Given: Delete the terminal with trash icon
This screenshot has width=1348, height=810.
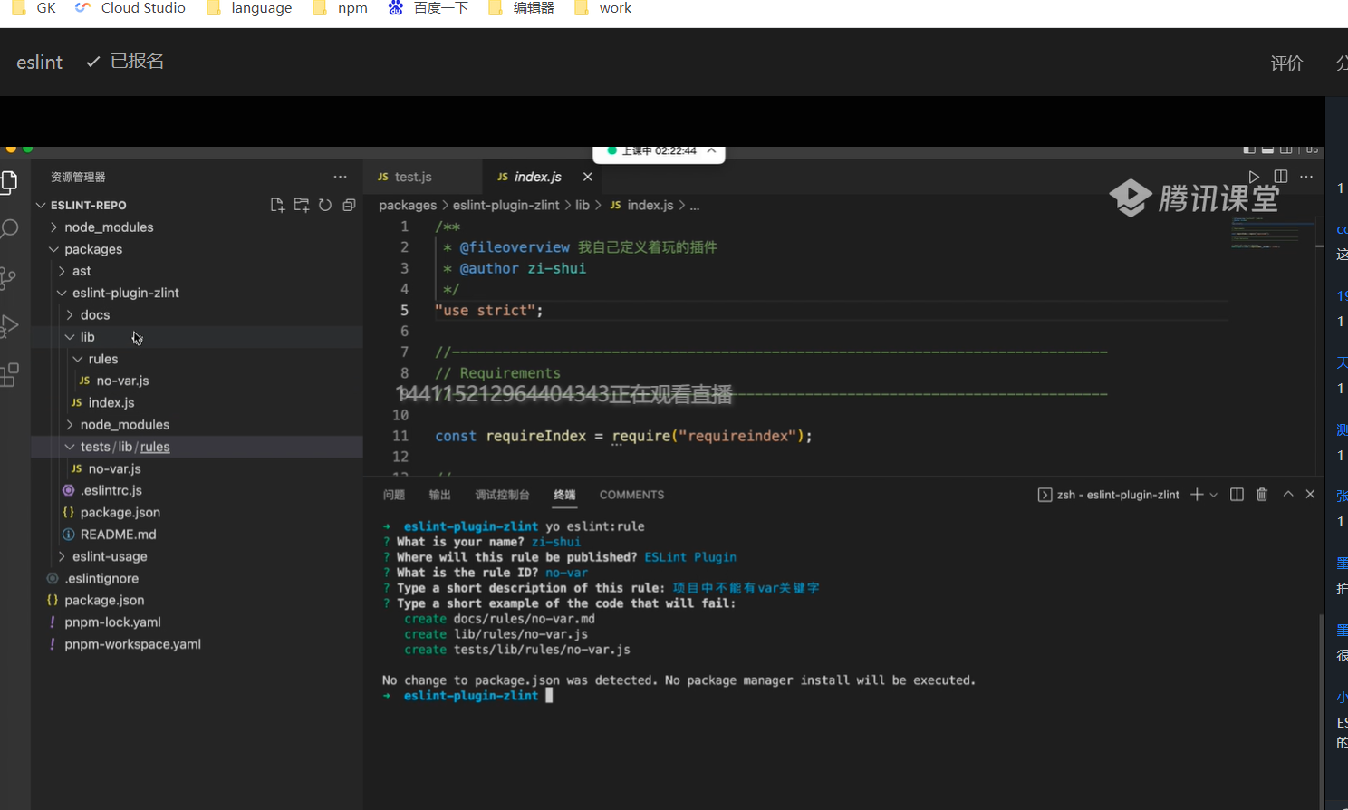Looking at the screenshot, I should (1262, 495).
